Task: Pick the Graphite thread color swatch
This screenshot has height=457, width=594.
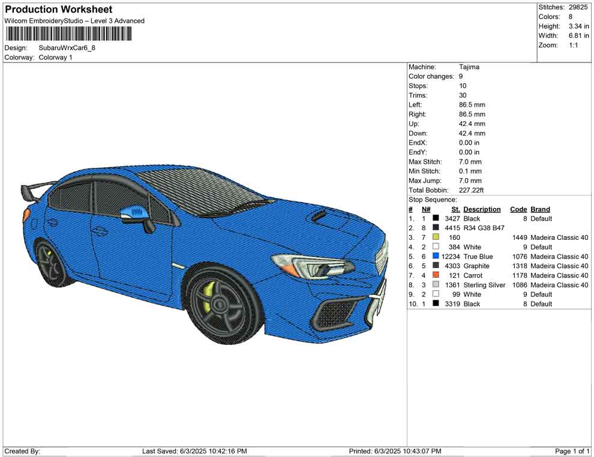Action: point(436,266)
